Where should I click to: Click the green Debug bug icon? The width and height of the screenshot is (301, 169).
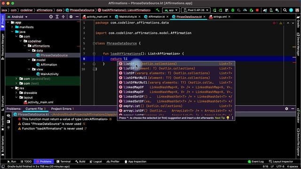pos(233,10)
